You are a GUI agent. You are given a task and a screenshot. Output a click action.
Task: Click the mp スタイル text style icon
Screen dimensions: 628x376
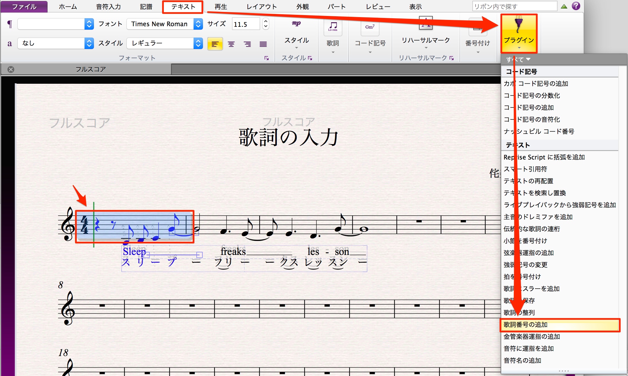coord(296,23)
